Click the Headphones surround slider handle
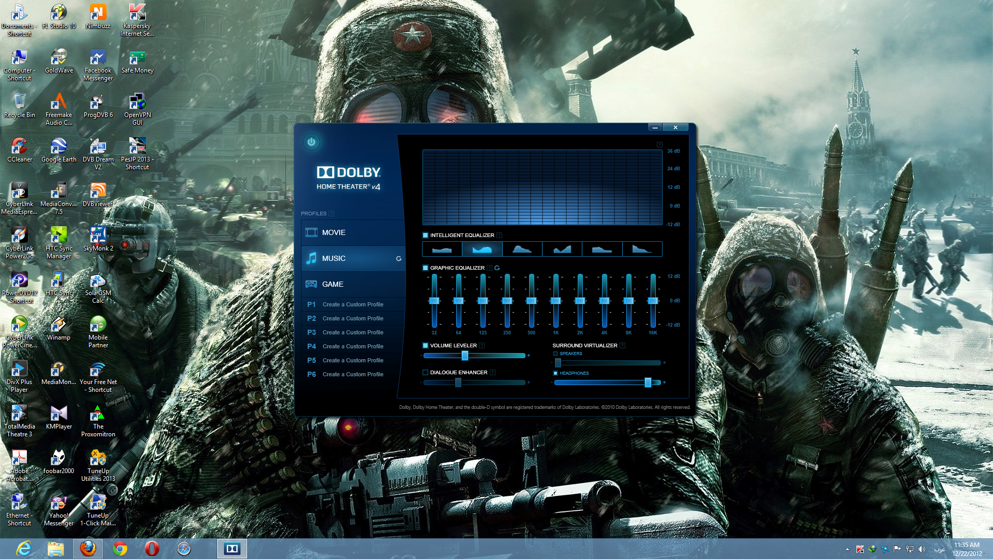993x559 pixels. coord(648,383)
